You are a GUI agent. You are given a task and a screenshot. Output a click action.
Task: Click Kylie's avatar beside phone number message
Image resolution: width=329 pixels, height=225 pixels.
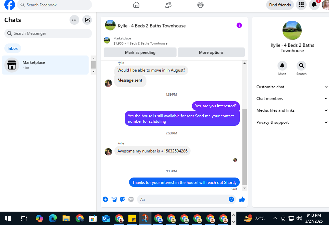108,151
